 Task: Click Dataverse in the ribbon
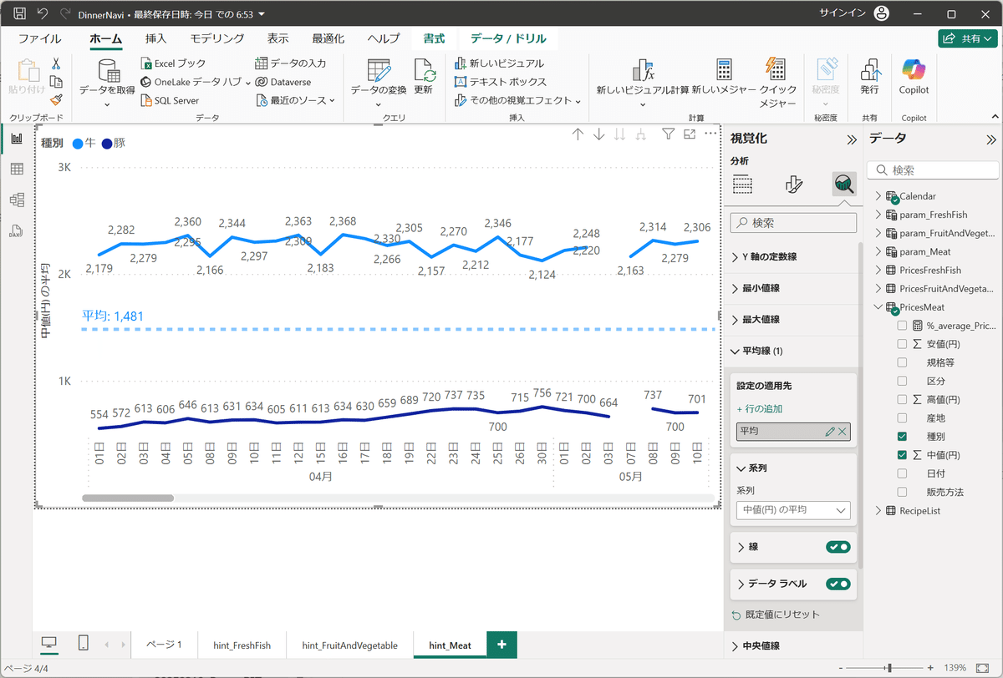(283, 82)
